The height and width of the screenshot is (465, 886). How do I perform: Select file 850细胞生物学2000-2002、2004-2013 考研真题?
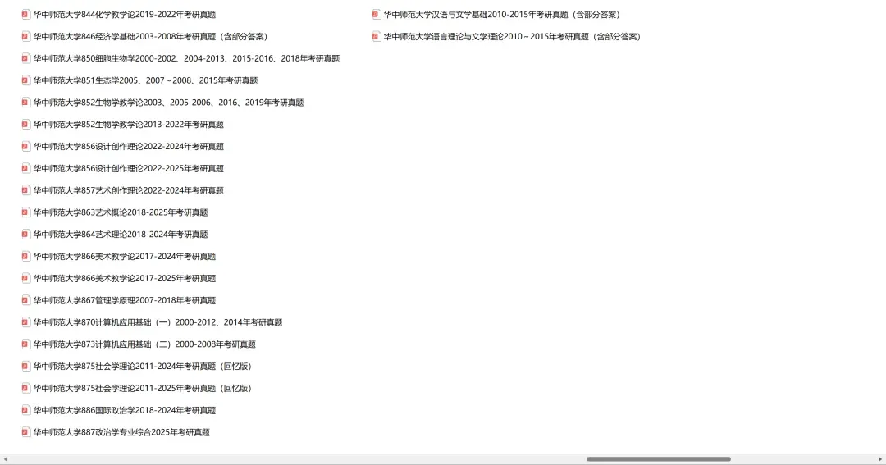tap(186, 59)
